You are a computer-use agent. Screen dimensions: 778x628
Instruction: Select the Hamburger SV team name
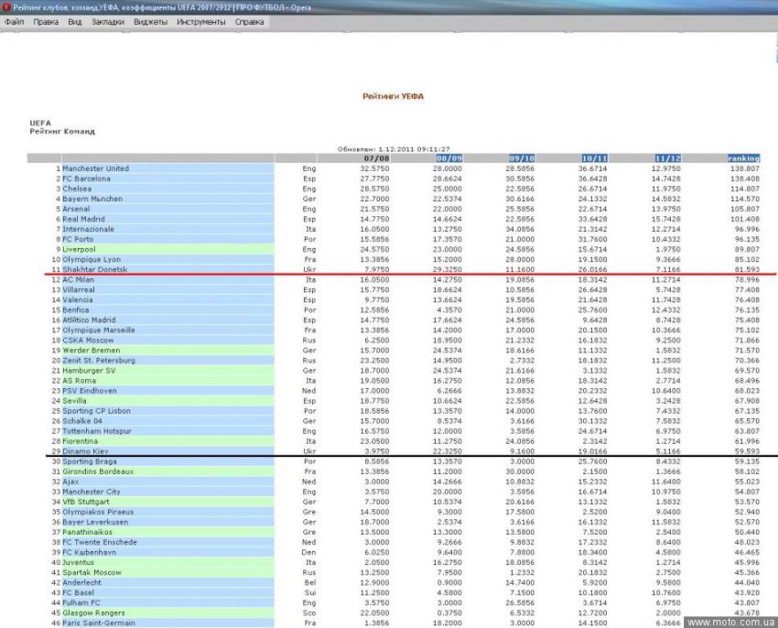[x=89, y=371]
